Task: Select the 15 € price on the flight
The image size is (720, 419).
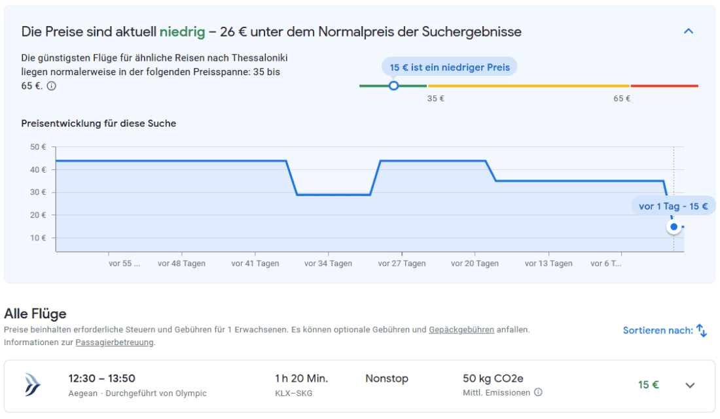Action: click(648, 385)
